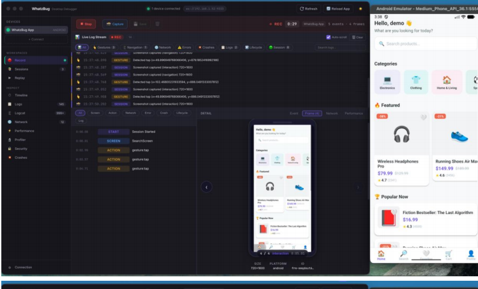The image size is (478, 289).
Task: Open Logcat in the Inspect sidebar
Action: point(36,113)
